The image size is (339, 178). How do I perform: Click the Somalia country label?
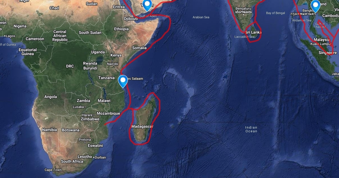[x=139, y=48]
